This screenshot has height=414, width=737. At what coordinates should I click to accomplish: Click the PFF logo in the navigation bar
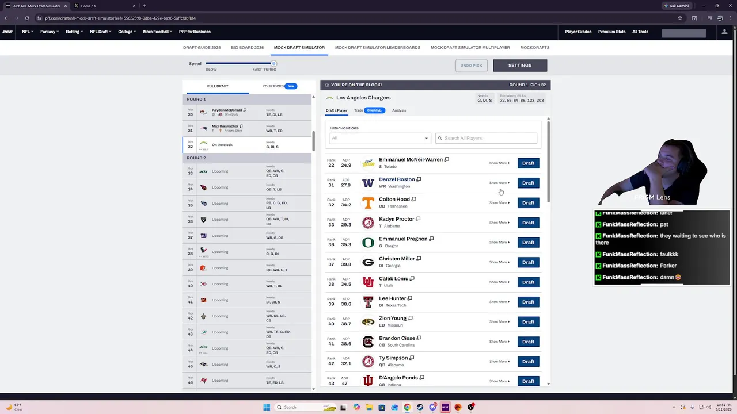point(7,32)
